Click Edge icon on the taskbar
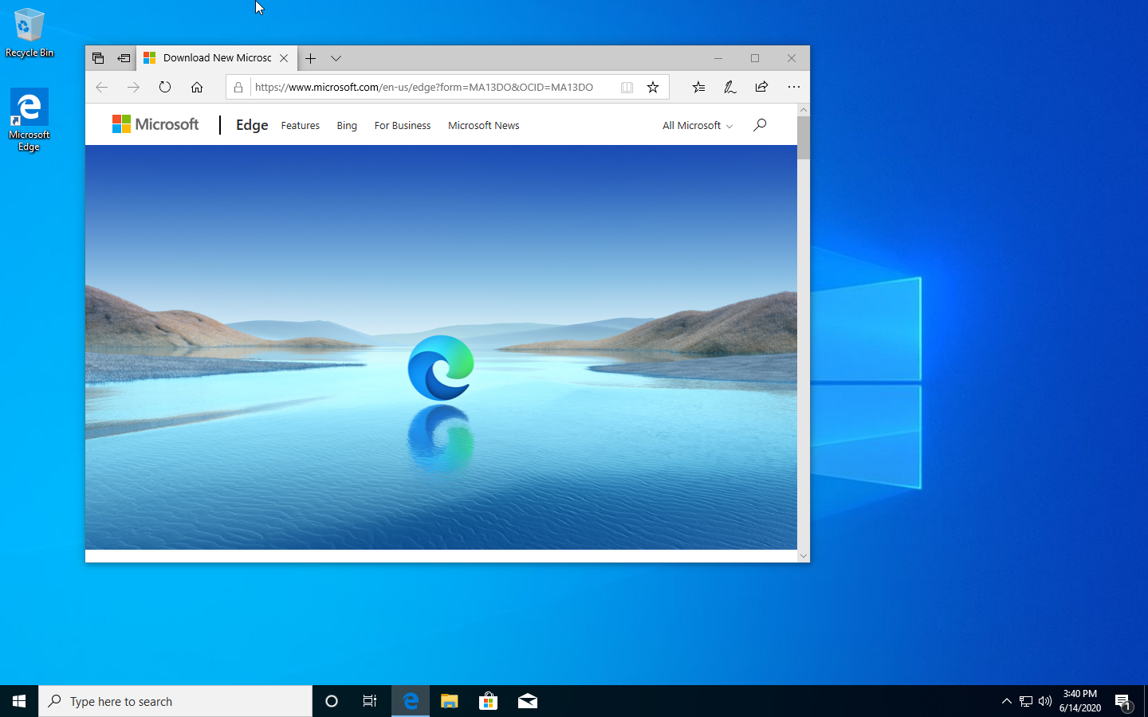 tap(411, 701)
